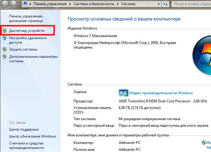Click shield icon beside Дополнительные параметры системы
The height and width of the screenshot is (152, 211).
5,57
